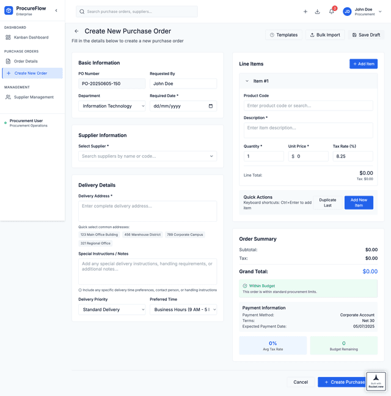Open the Delivery Priority dropdown

coord(112,310)
